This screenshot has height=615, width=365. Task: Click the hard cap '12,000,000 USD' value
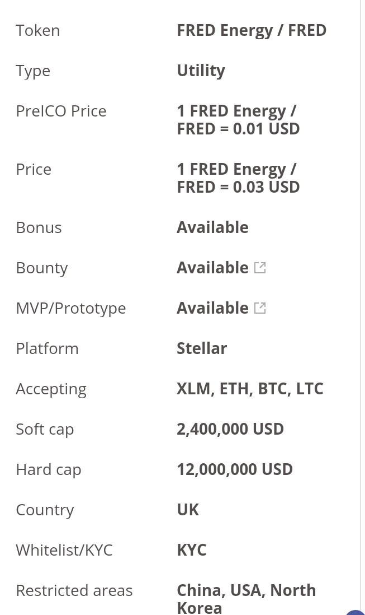coord(235,469)
